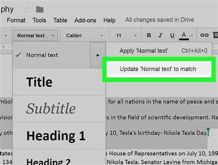Expand the Normal text submenu arrow

98,55
